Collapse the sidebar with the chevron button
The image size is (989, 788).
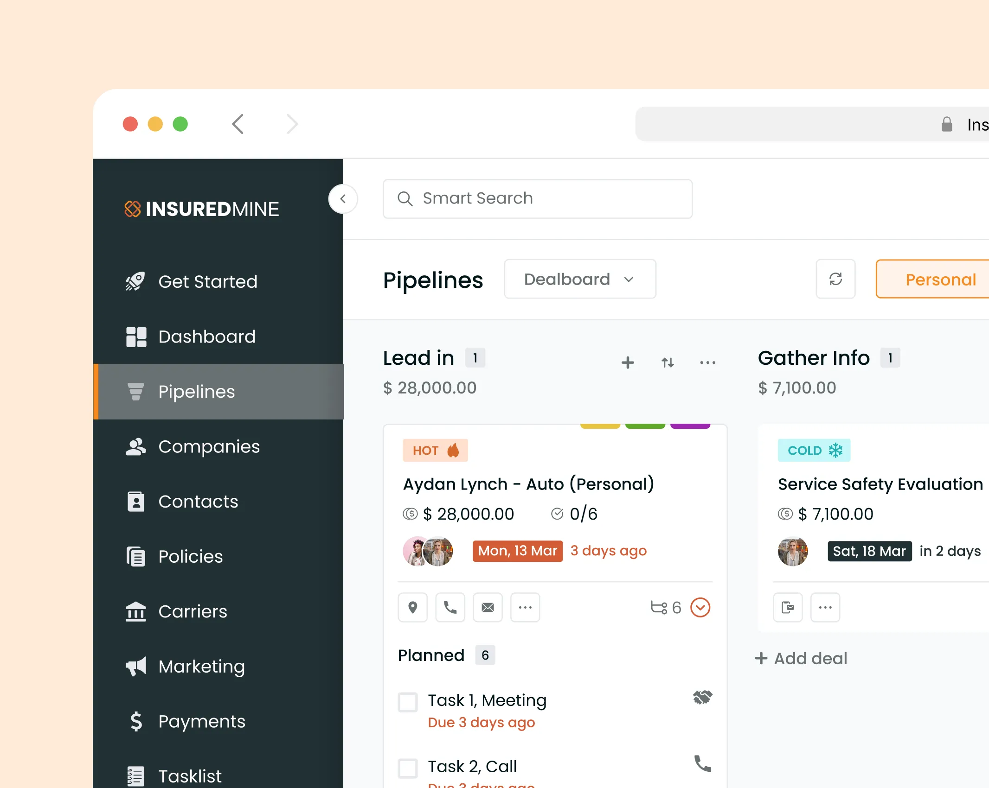pyautogui.click(x=343, y=199)
